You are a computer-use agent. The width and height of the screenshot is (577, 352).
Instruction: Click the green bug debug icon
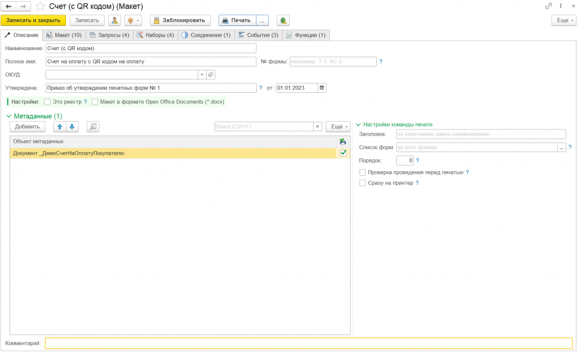point(283,20)
